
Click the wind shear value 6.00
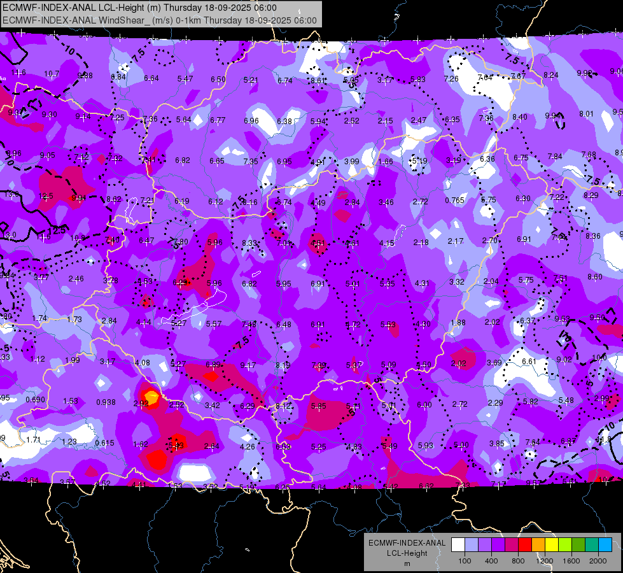coord(424,404)
